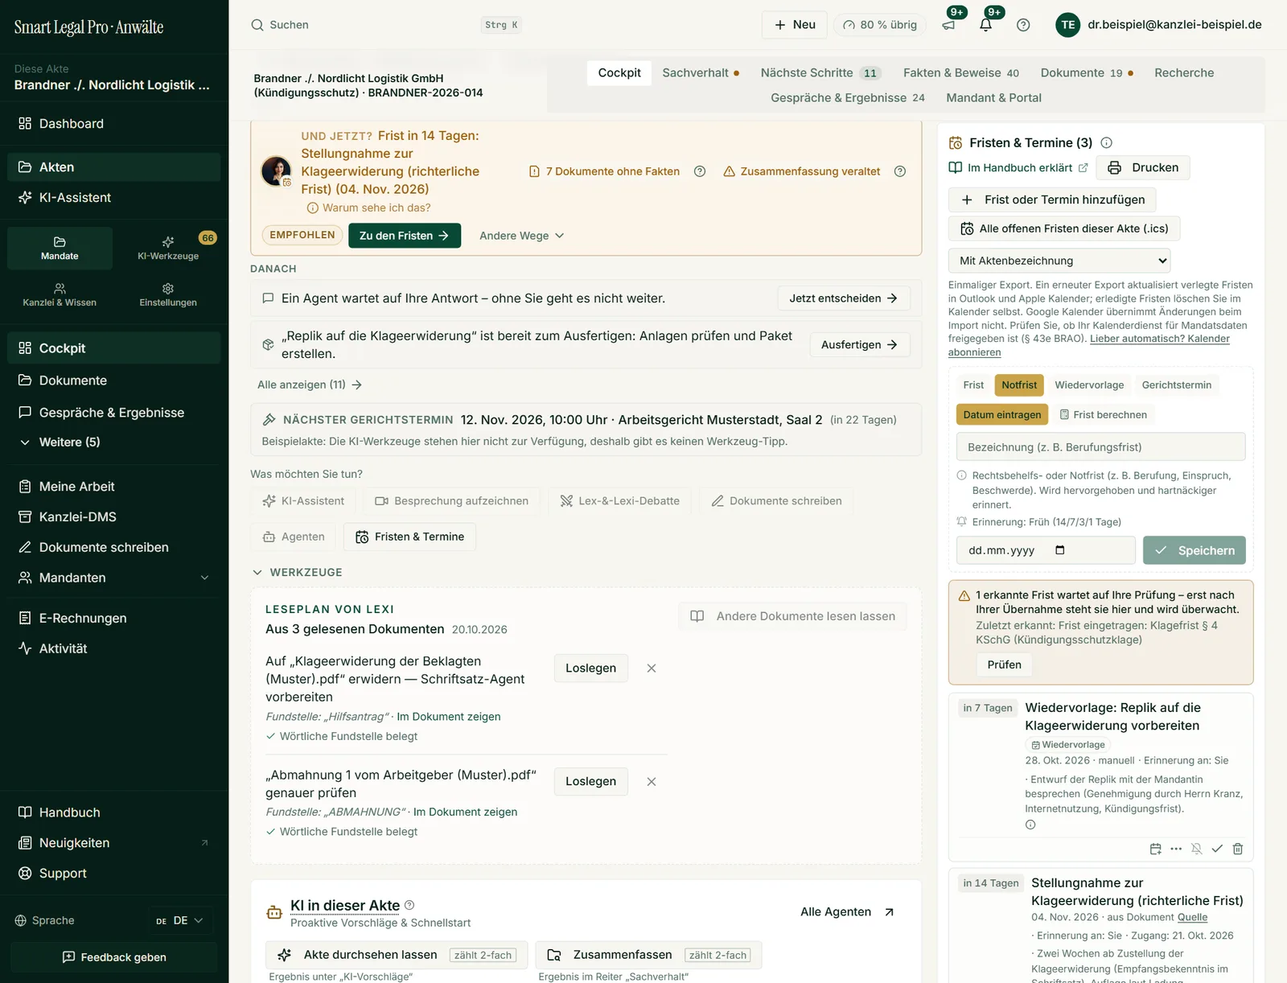Click Feedback geben button
This screenshot has height=983, width=1287.
click(x=114, y=957)
